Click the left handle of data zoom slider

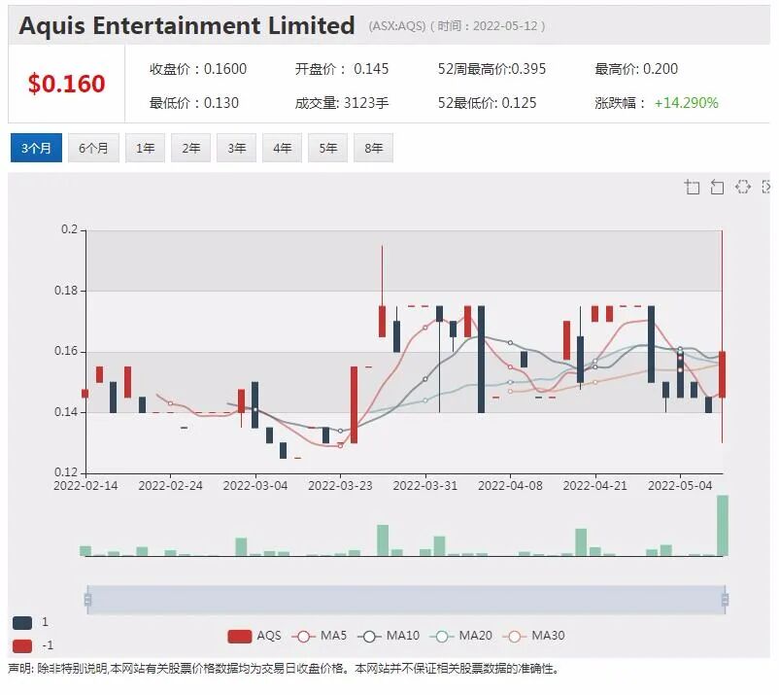pyautogui.click(x=87, y=600)
